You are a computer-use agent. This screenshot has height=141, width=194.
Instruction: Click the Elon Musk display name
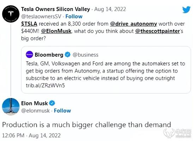coord(35,103)
